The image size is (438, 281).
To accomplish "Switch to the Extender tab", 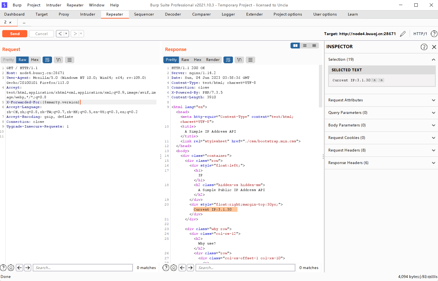I will pos(254,14).
